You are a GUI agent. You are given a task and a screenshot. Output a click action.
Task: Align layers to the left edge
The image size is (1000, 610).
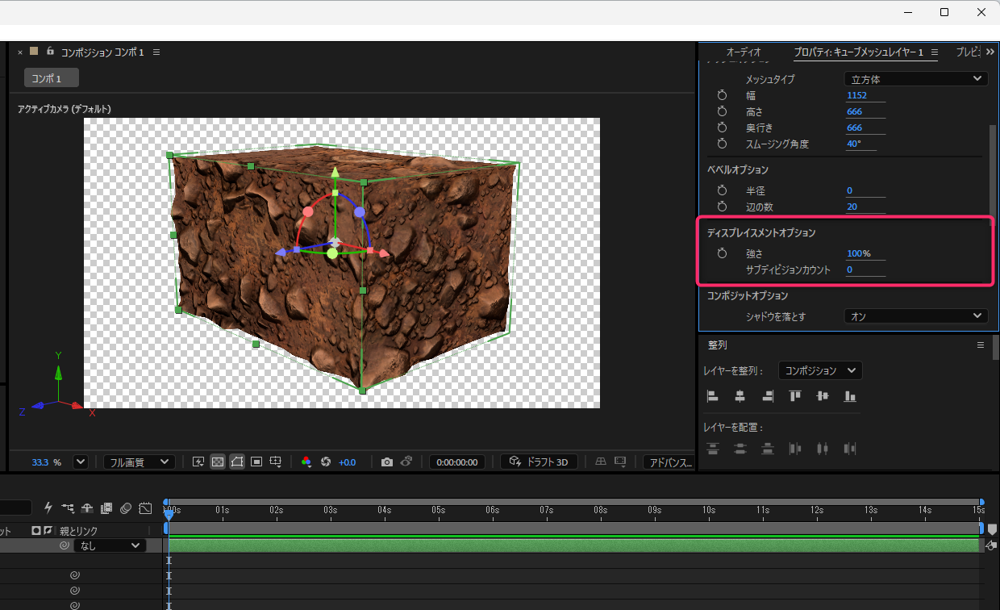(712, 396)
